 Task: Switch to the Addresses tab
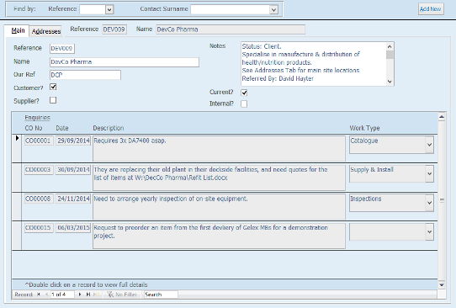[x=46, y=31]
